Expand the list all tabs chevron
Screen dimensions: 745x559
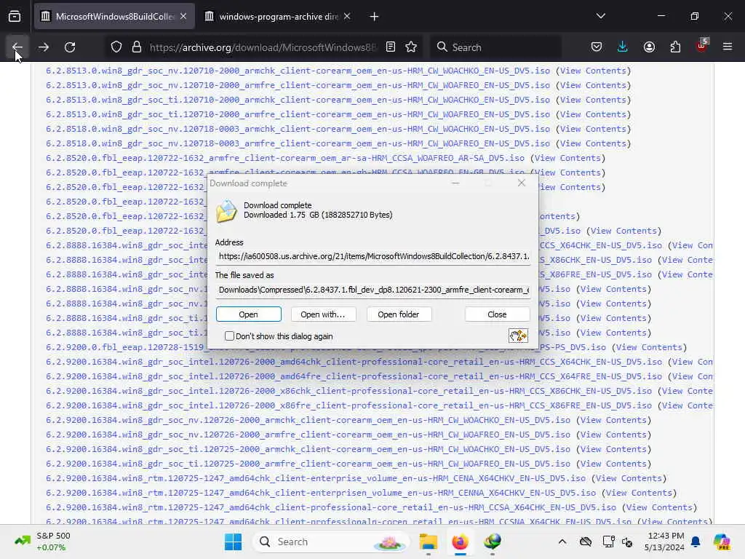click(x=600, y=16)
